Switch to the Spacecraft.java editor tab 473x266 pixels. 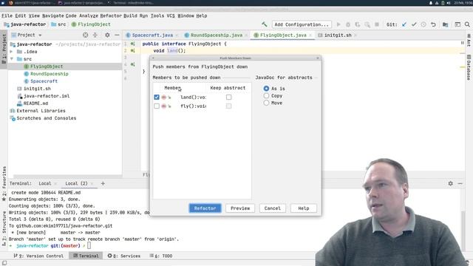pyautogui.click(x=152, y=35)
